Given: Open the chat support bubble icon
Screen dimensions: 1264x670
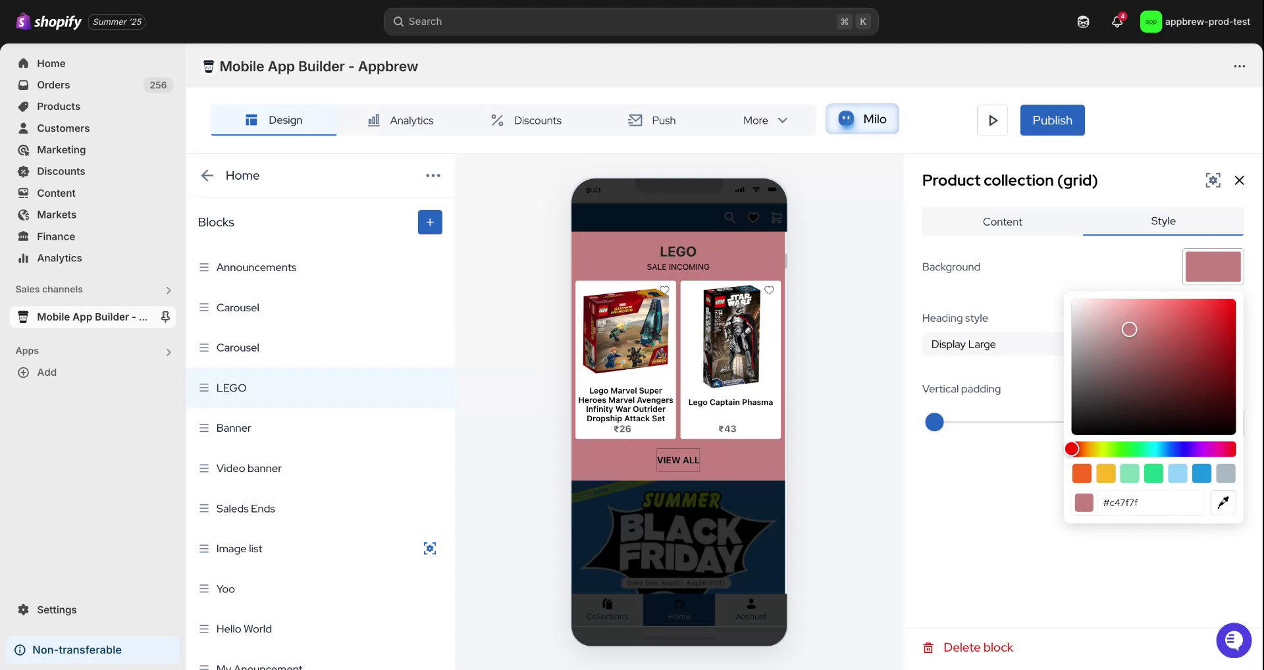Looking at the screenshot, I should [1233, 640].
